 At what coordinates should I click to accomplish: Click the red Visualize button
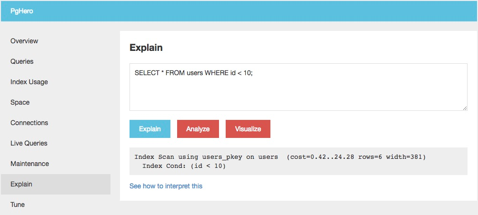click(x=248, y=129)
